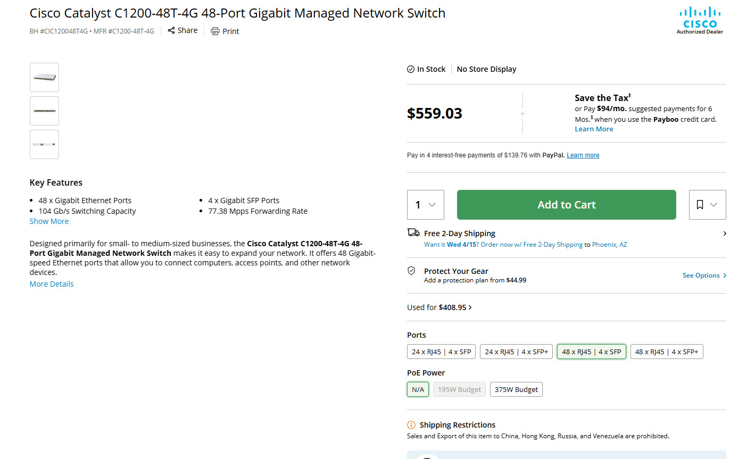Click PayPal Learn more link
The image size is (747, 459).
(583, 155)
